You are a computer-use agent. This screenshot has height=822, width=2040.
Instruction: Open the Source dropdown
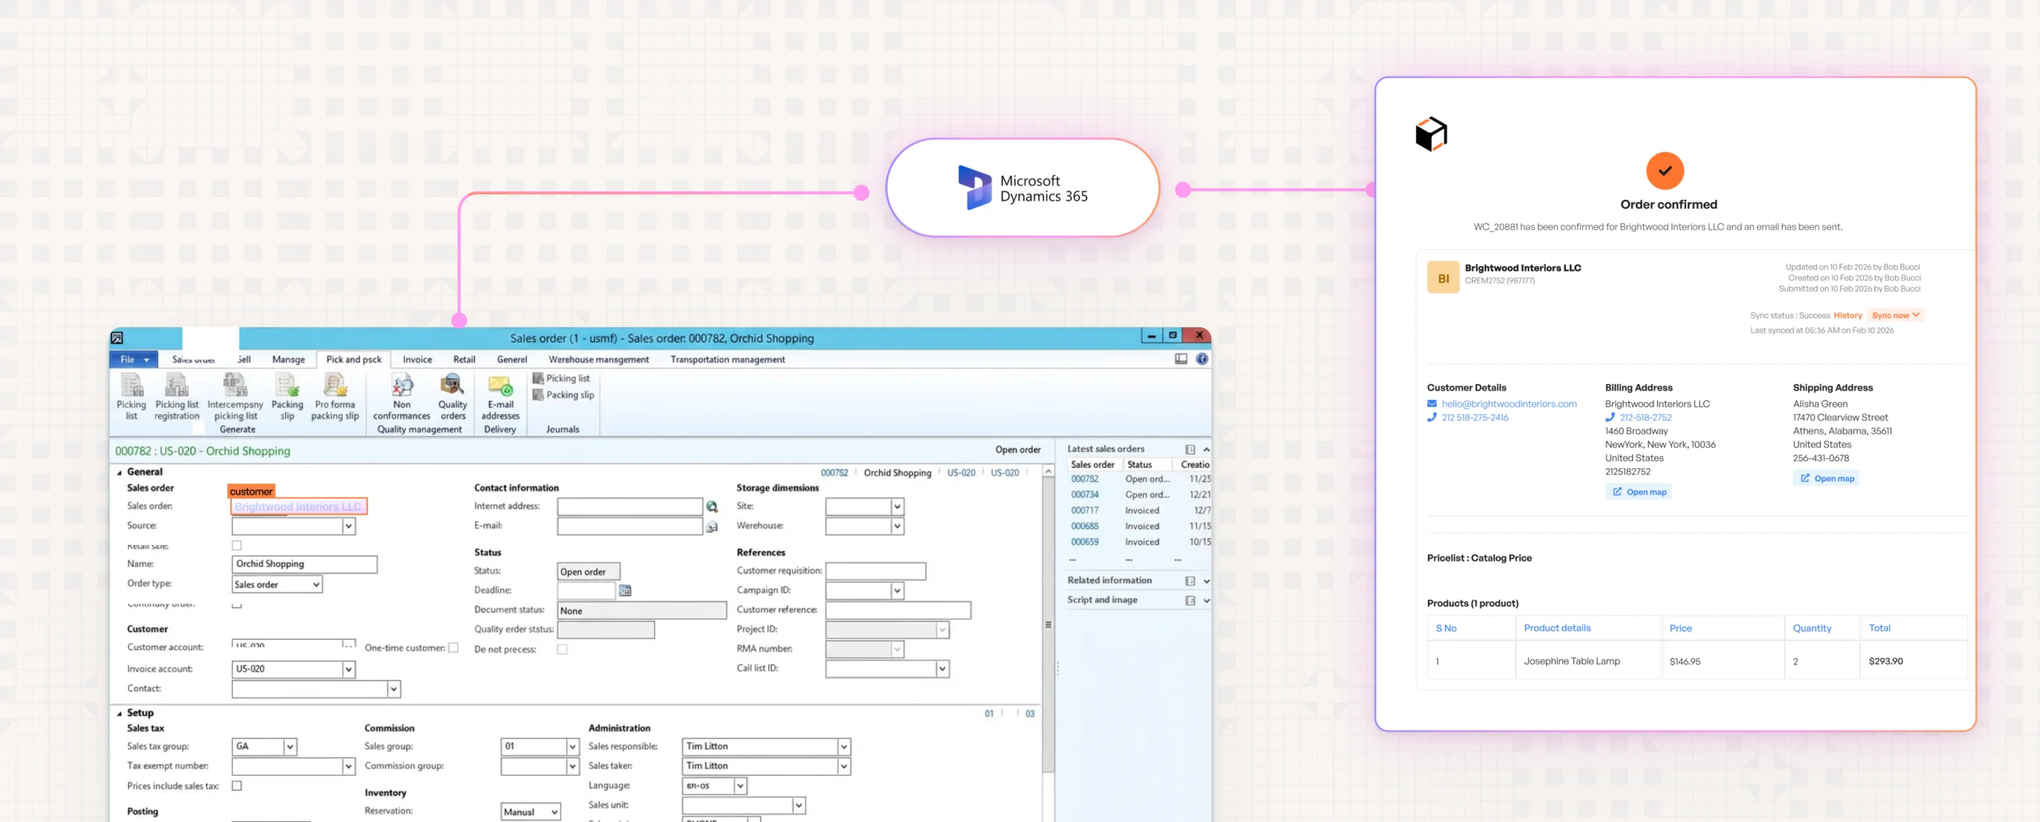348,526
